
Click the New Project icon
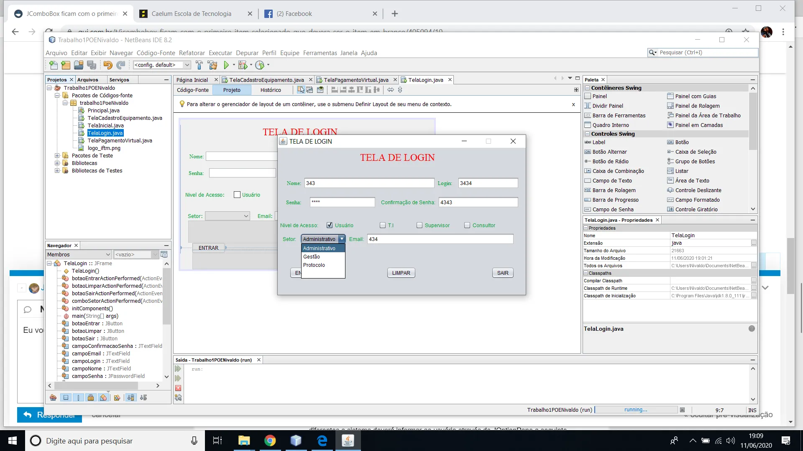tap(66, 65)
